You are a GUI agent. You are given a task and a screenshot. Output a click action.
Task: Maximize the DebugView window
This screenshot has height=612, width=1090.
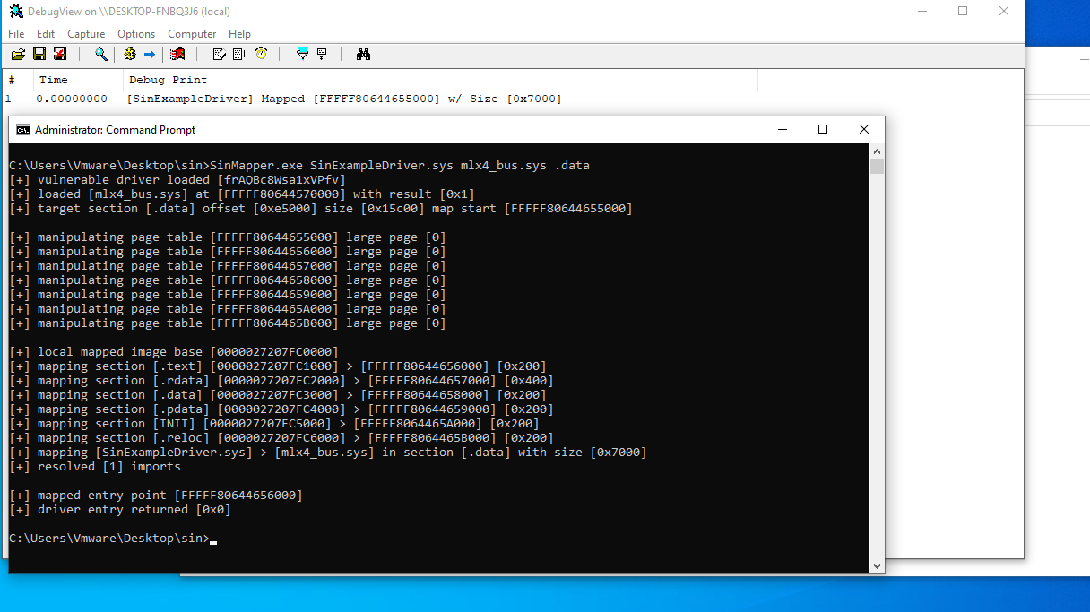pos(963,12)
